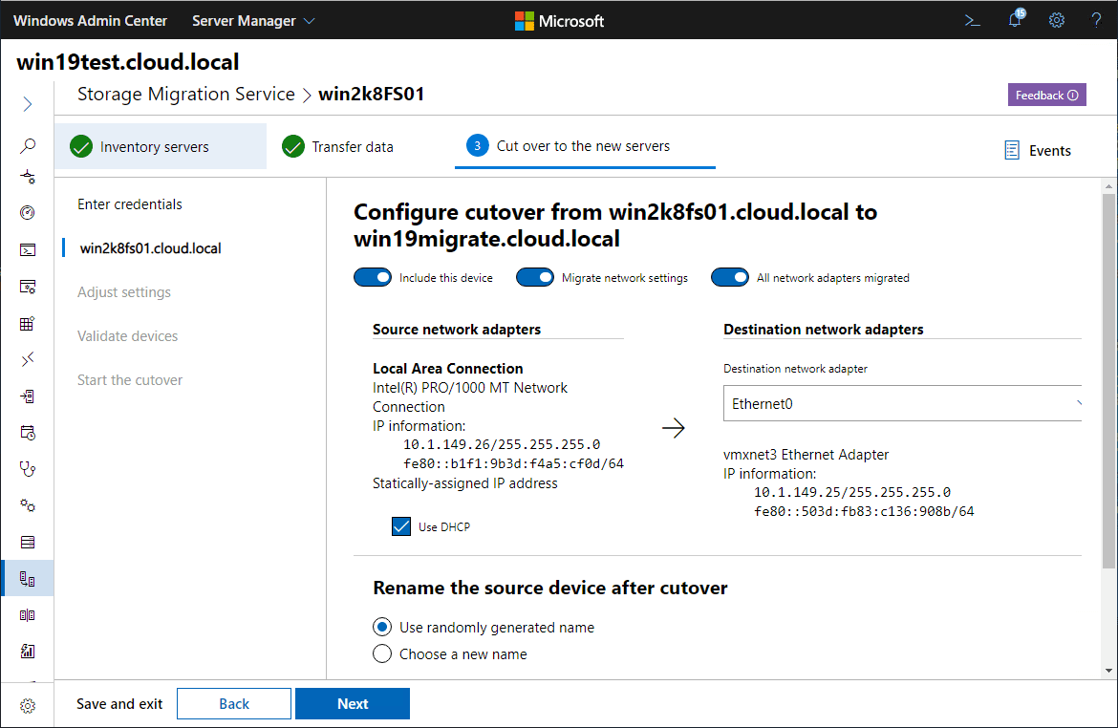Open the PowerShell console icon in header

coord(973,20)
